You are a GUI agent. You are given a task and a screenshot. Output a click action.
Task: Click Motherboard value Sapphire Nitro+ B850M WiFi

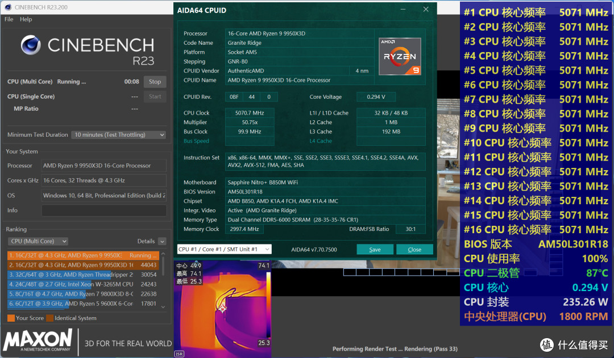coord(325,183)
